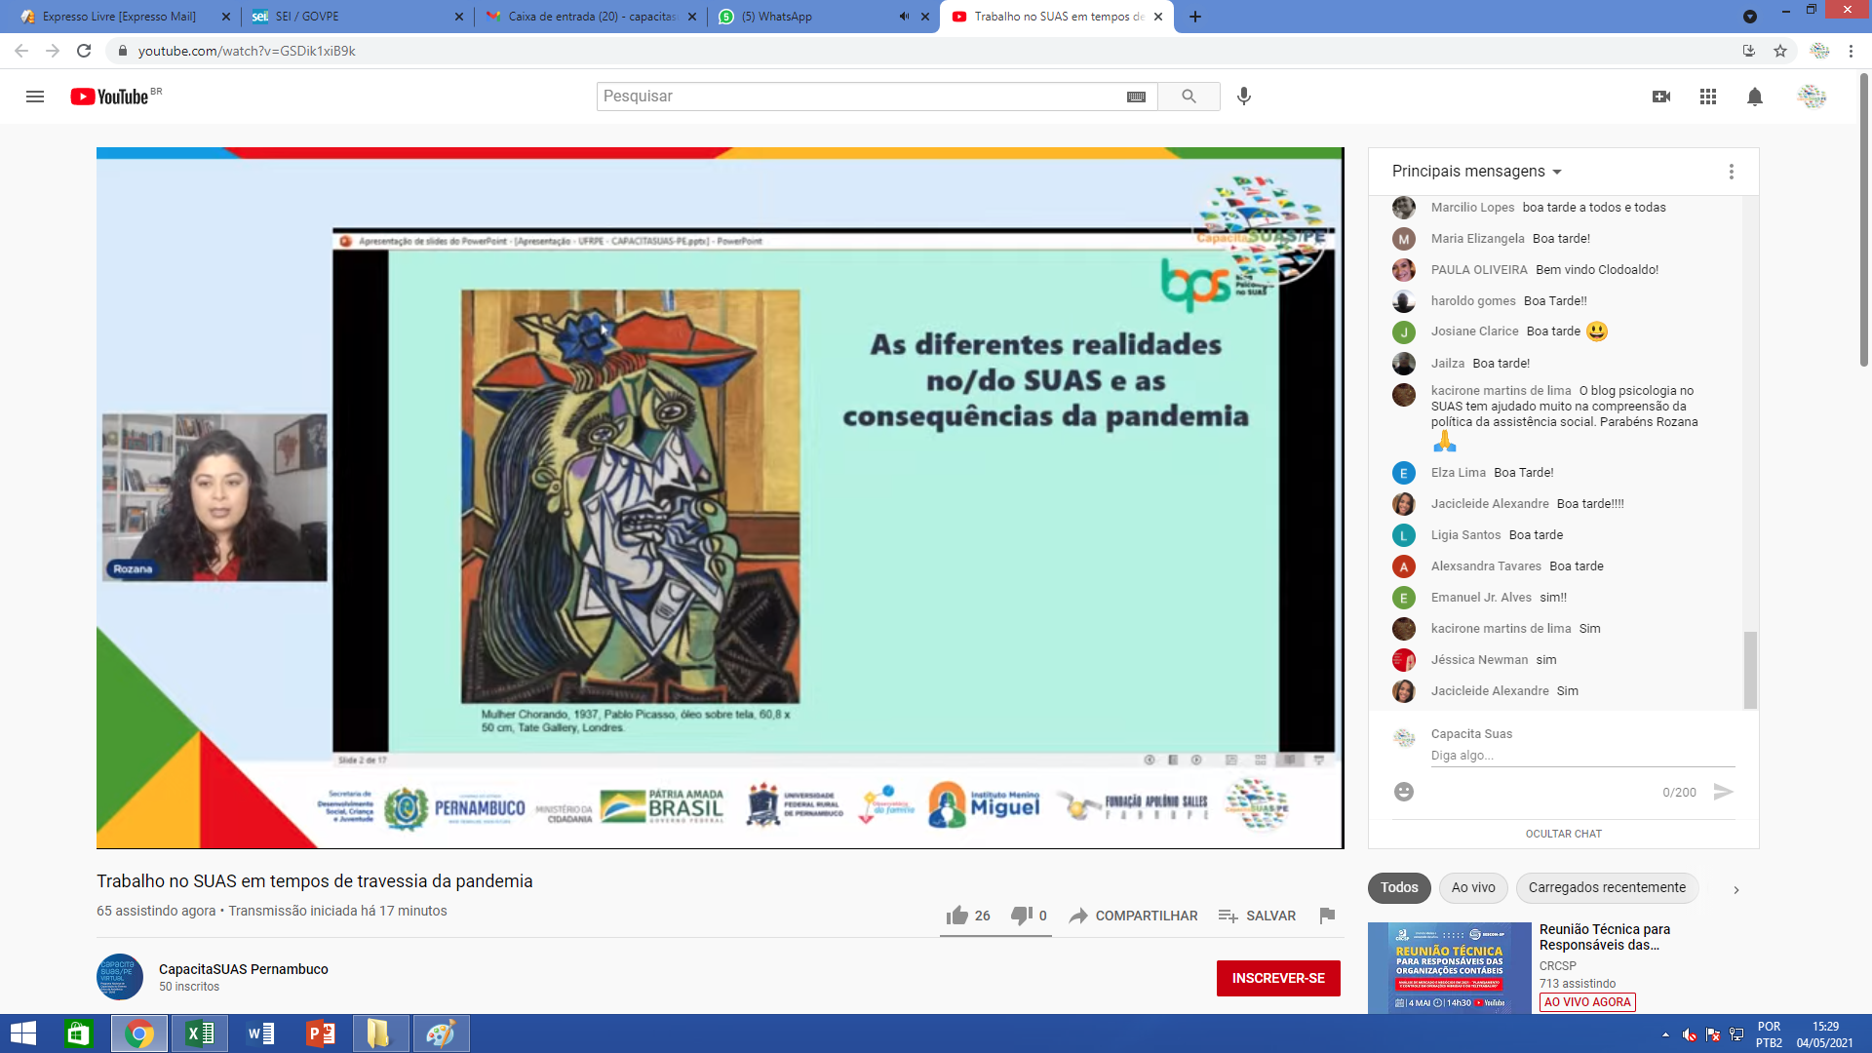Expand more filter chips with right arrow
Screen dimensions: 1872x1053
pos(1735,889)
